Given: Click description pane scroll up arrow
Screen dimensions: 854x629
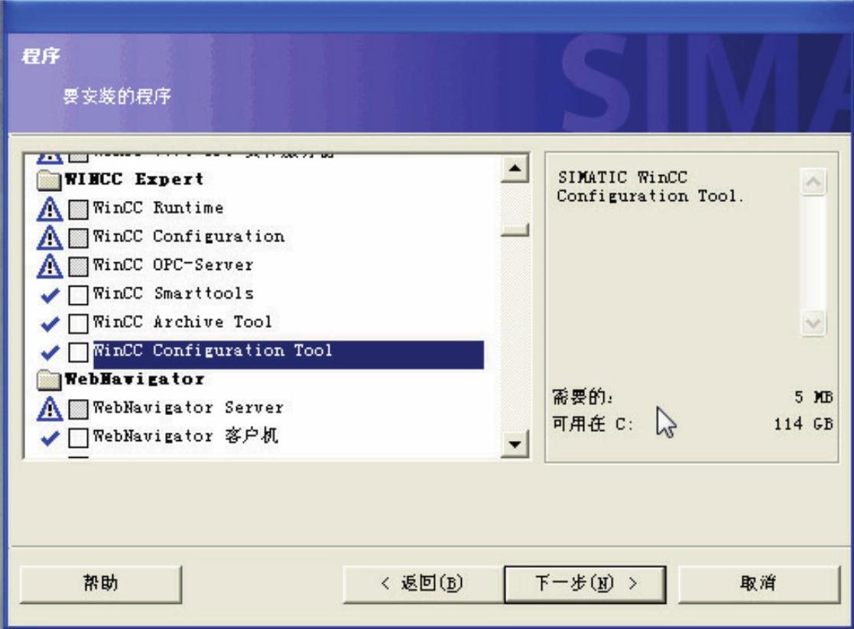Looking at the screenshot, I should [x=813, y=181].
